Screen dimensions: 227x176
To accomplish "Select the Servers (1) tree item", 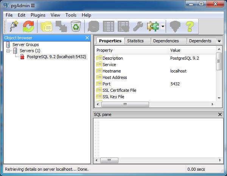I will (x=30, y=51).
